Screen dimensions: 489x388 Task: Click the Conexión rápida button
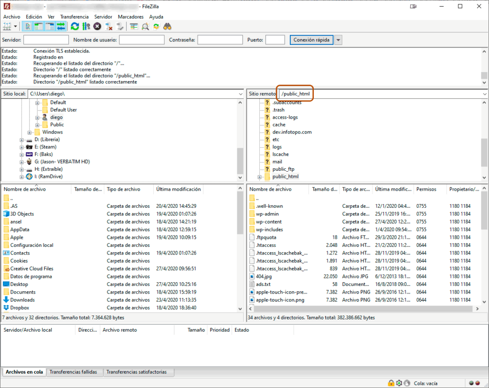click(x=311, y=40)
